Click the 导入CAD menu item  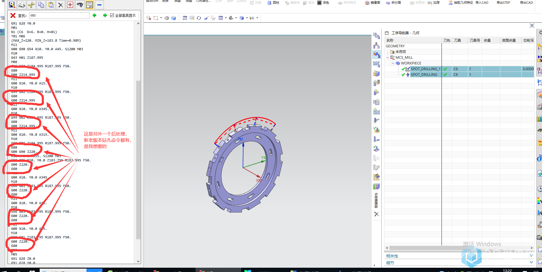tap(482, 3)
